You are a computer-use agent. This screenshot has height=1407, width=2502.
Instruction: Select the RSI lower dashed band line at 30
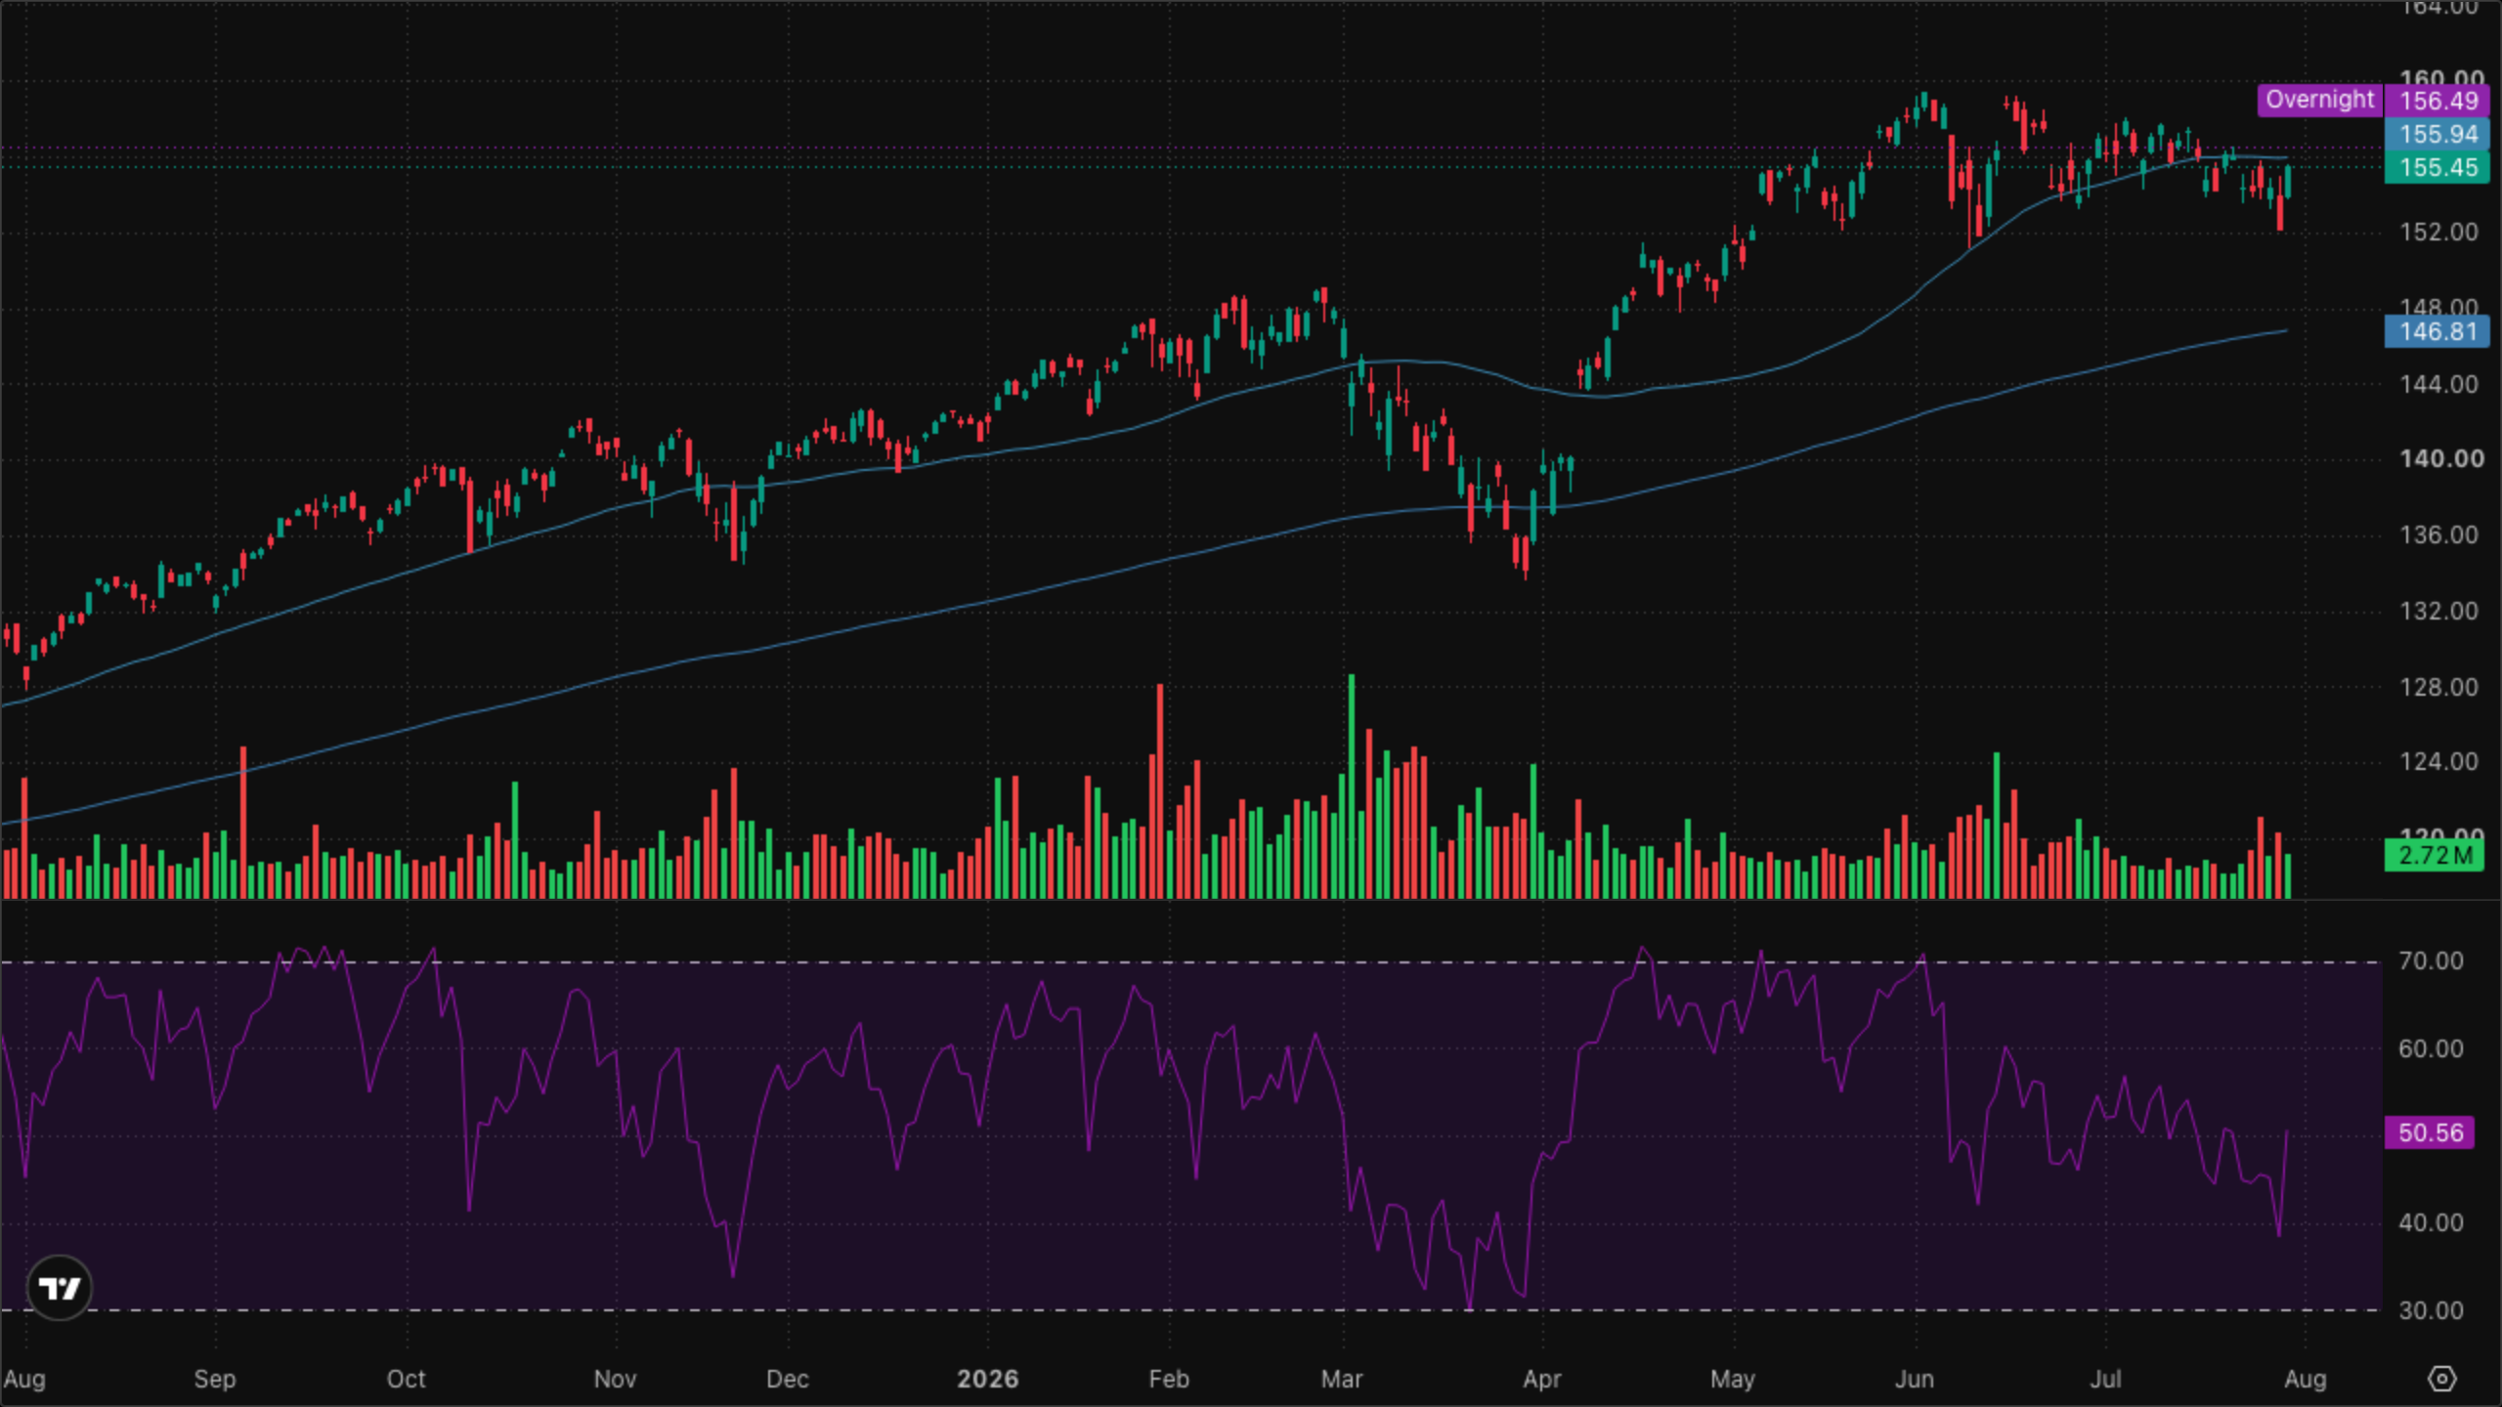coord(1190,1310)
